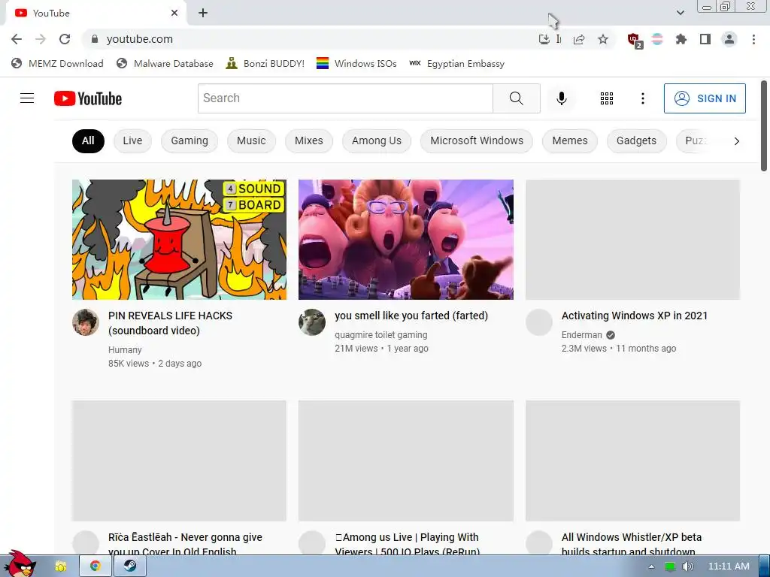Open the tab search dropdown arrow
770x577 pixels.
680,13
